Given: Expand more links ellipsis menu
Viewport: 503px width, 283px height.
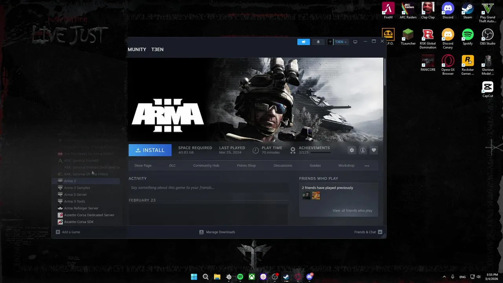Looking at the screenshot, I should 367,166.
